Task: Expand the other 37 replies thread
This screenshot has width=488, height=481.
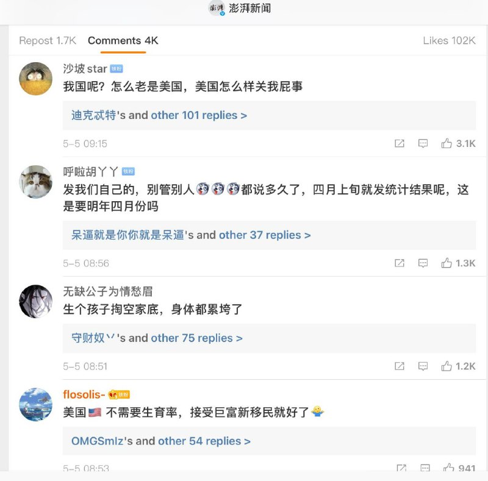Action: (265, 235)
